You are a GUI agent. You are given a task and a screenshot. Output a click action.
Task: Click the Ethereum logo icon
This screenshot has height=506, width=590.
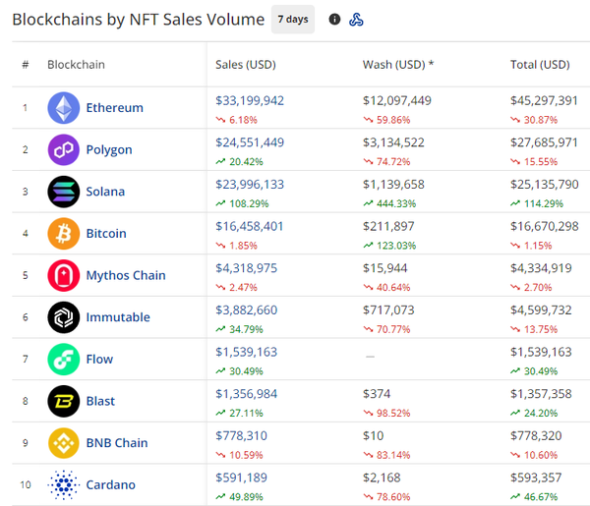tap(64, 108)
